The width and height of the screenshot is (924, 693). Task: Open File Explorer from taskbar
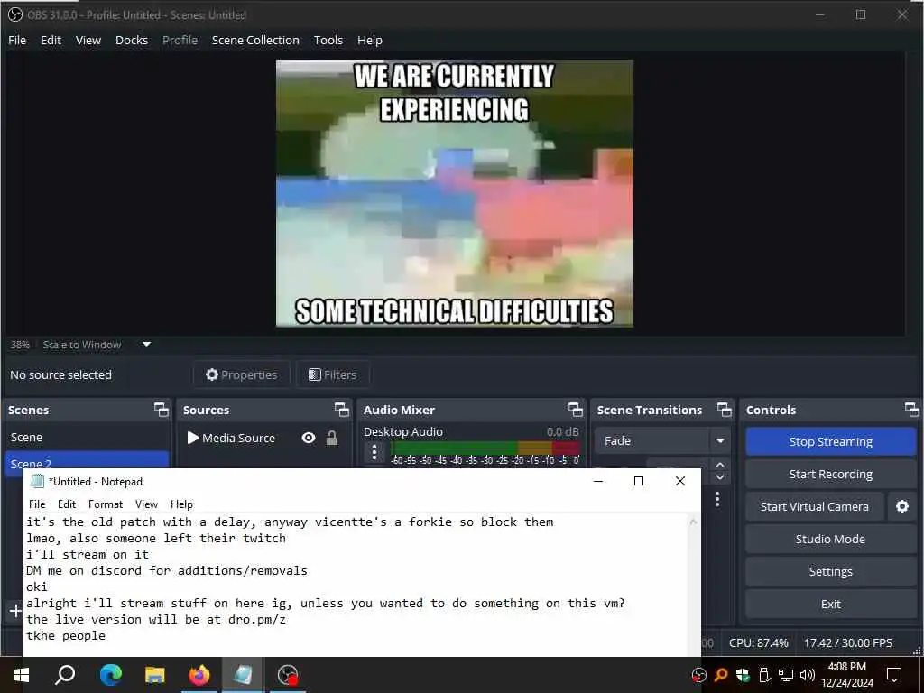pos(154,675)
